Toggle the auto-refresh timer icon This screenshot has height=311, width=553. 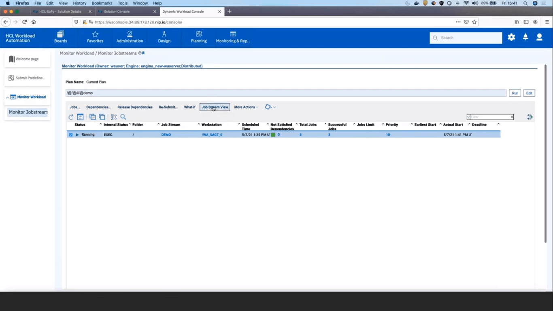[x=80, y=117]
